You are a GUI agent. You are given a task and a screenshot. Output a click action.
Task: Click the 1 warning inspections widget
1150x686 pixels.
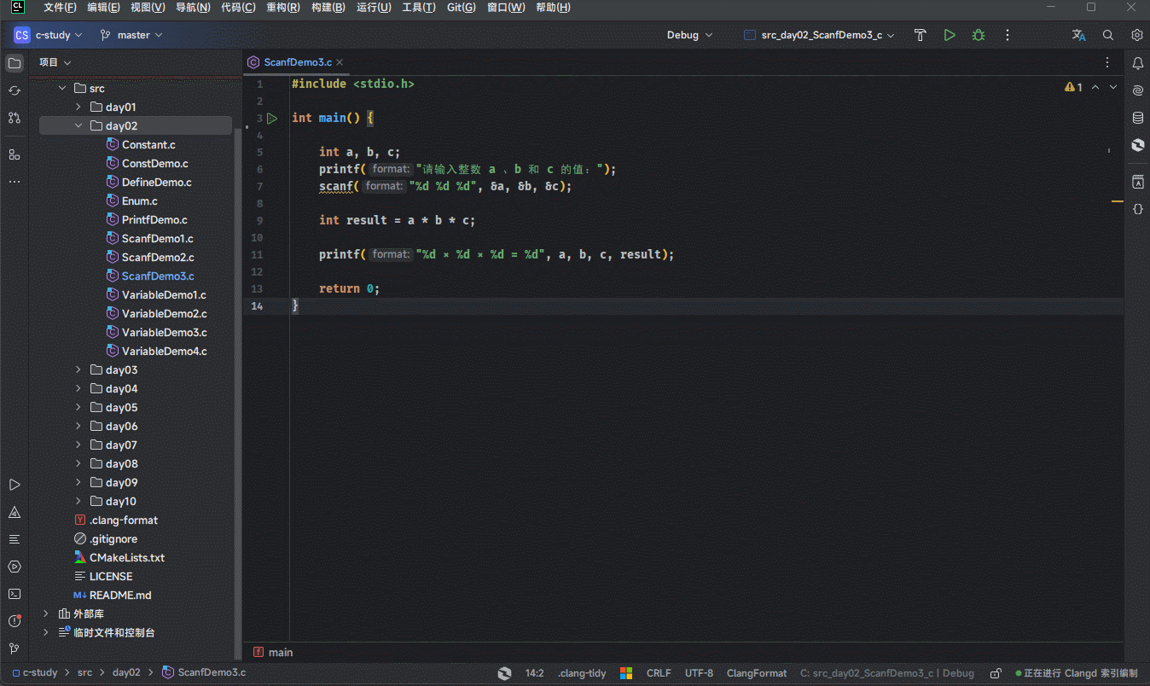[x=1072, y=86]
